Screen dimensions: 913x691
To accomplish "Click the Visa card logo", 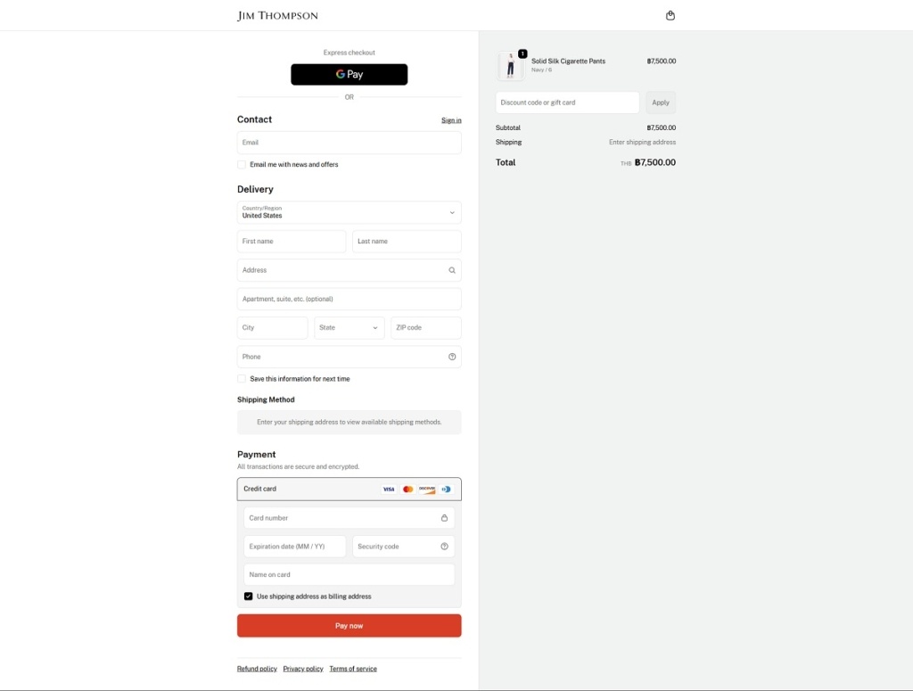I will (389, 489).
